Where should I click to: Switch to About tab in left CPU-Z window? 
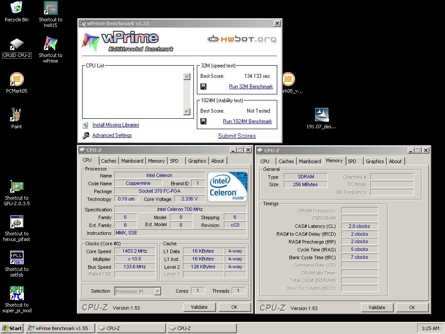(x=218, y=161)
